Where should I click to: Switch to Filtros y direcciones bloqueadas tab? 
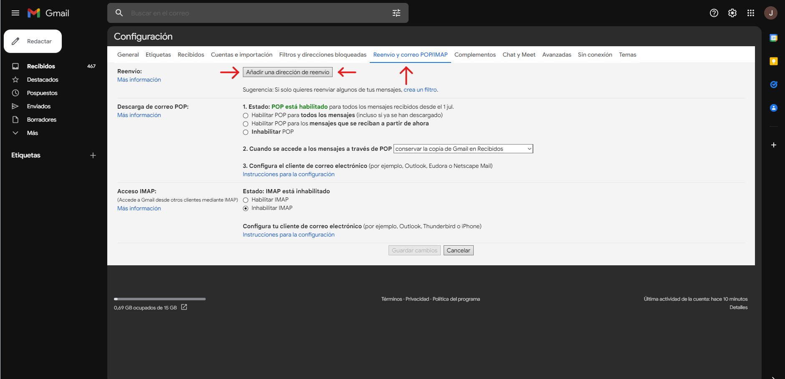click(323, 55)
